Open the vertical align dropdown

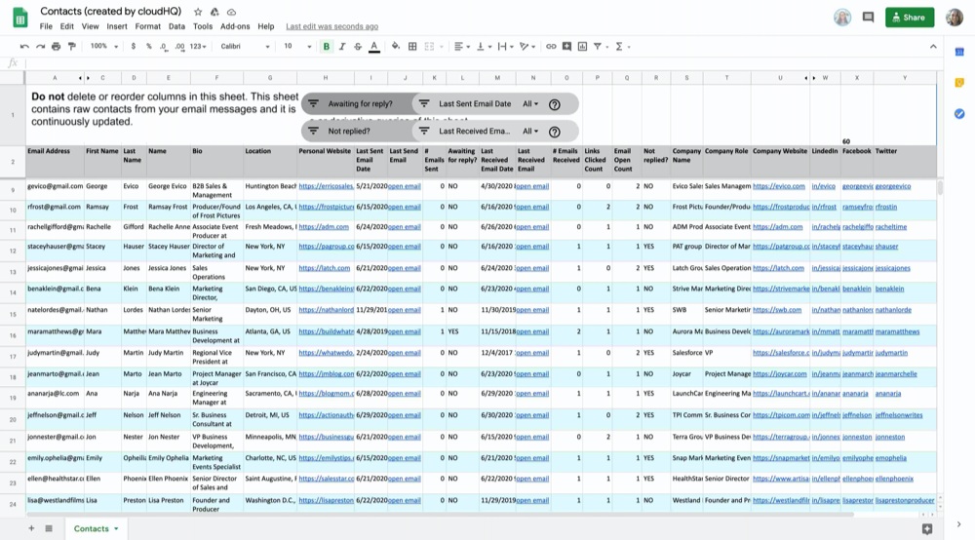coord(484,47)
